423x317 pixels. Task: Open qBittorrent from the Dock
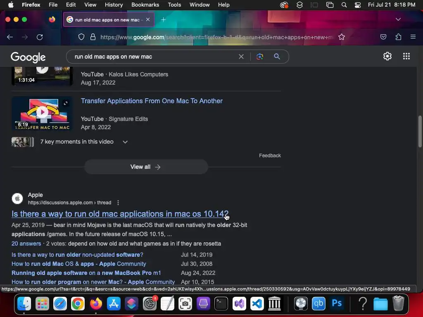coord(318,303)
